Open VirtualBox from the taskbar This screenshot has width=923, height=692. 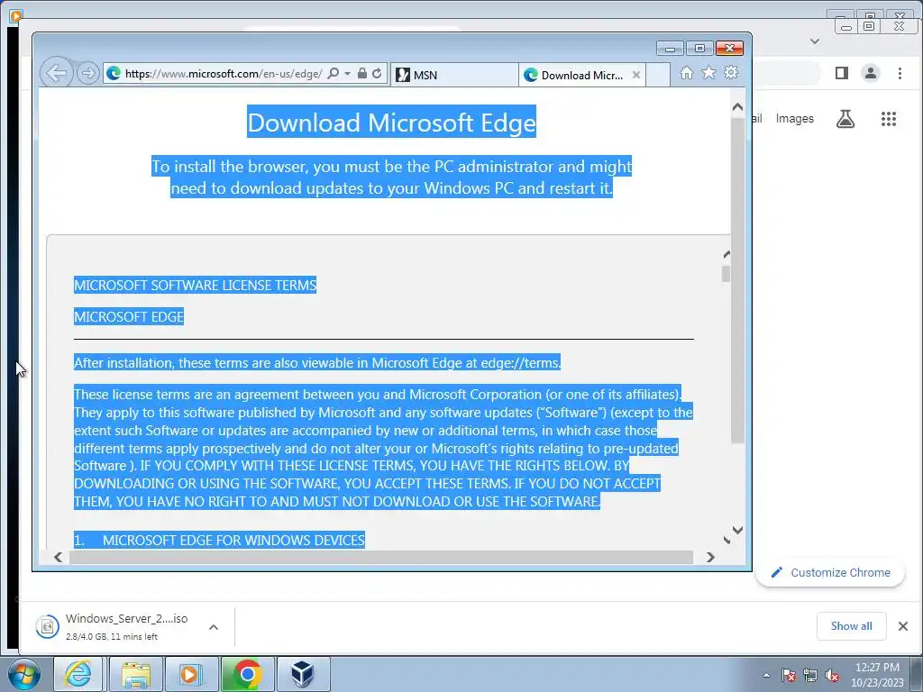click(303, 674)
